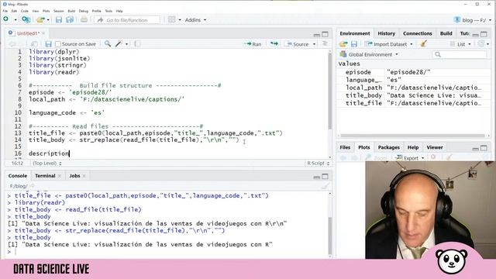
Task: Open List view dropdown in Environment
Action: pos(460,44)
